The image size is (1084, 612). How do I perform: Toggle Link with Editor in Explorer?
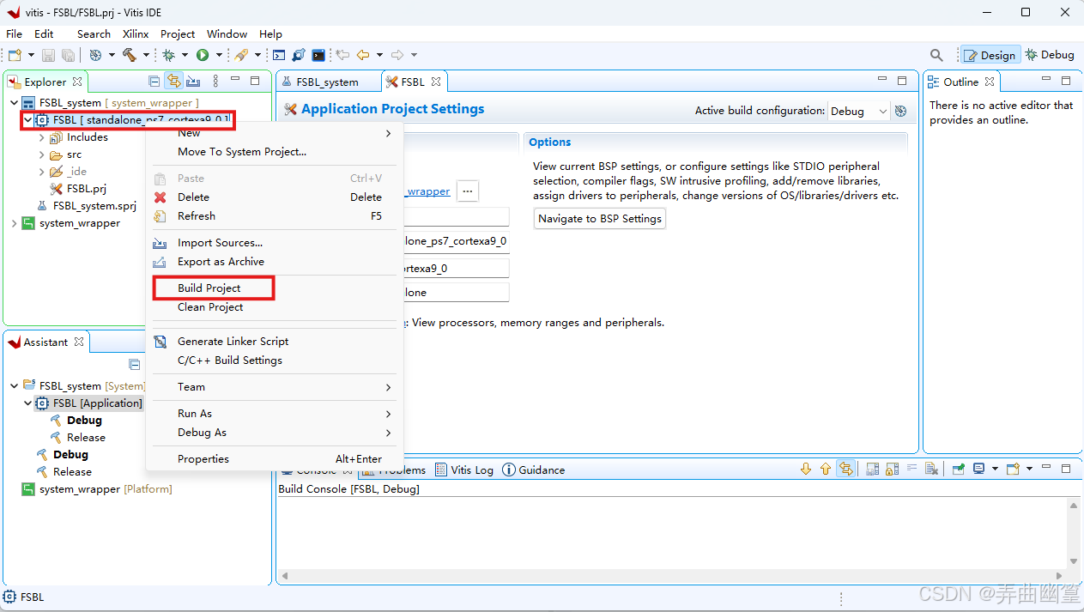tap(173, 81)
